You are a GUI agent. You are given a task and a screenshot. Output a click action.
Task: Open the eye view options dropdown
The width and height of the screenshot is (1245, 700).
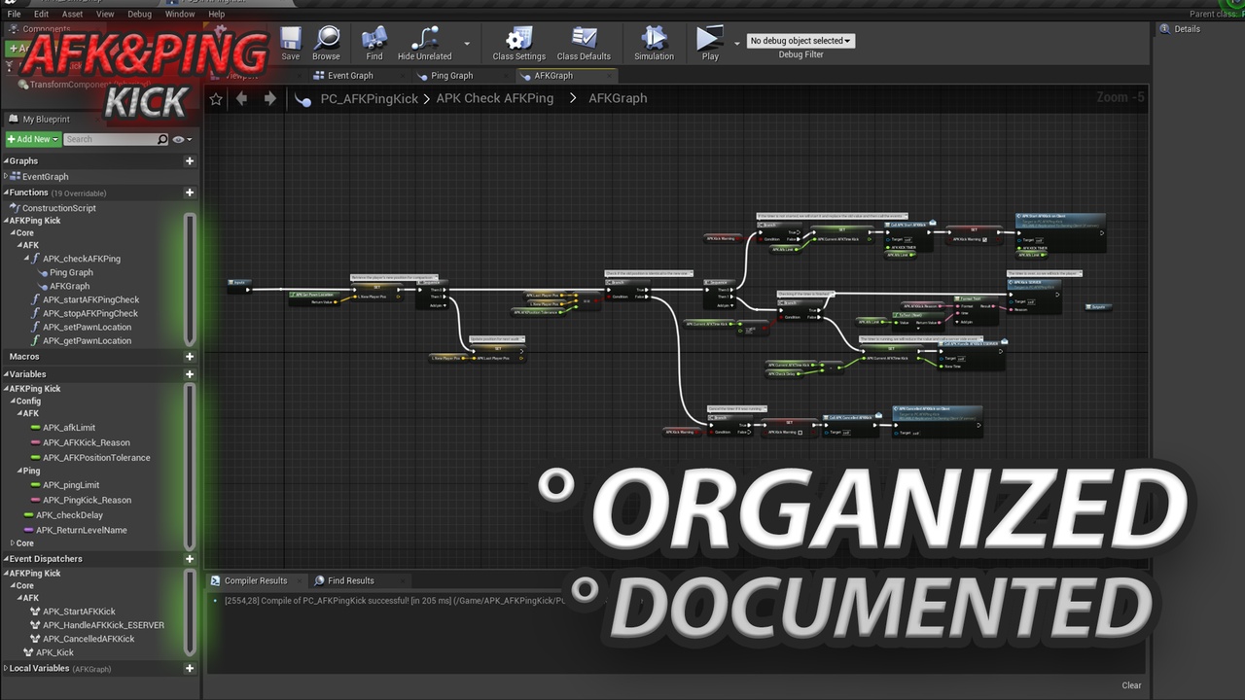180,139
